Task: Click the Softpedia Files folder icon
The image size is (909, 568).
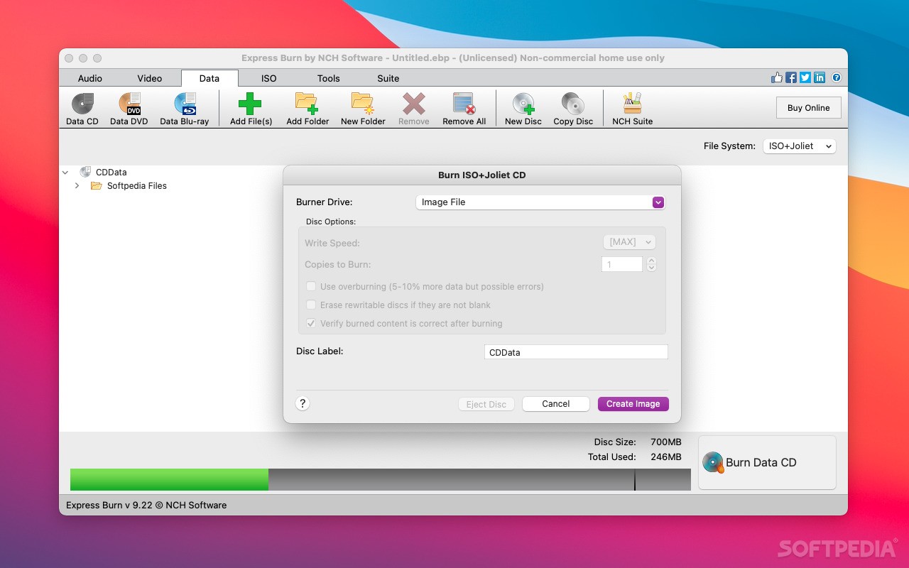Action: 97,186
